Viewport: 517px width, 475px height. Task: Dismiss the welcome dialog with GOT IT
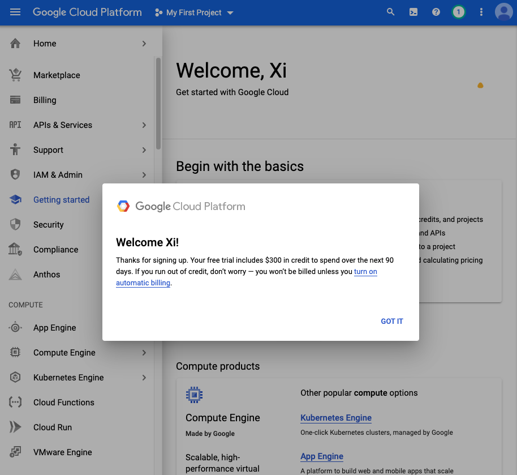[392, 321]
